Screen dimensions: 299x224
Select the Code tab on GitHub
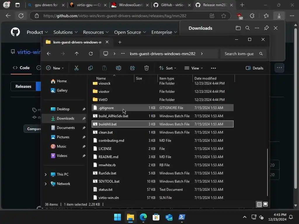(21, 68)
